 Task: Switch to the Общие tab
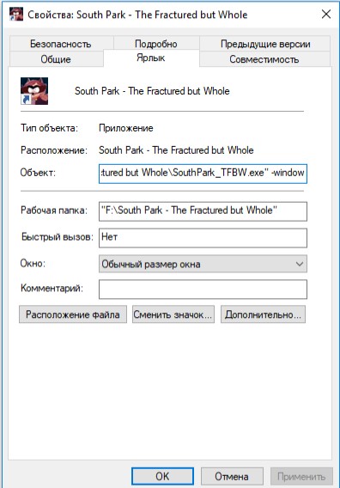point(57,58)
